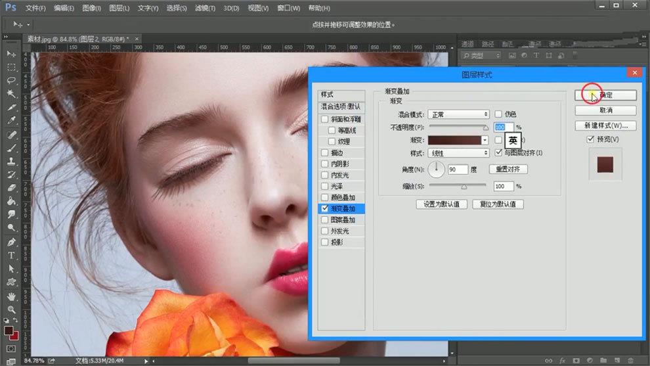Viewport: 650px width, 366px height.
Task: Open the 滤镜 filter menu
Action: tap(206, 9)
